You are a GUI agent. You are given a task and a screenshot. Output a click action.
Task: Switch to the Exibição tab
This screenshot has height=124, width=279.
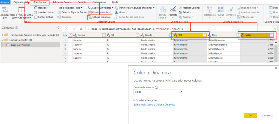82,2
